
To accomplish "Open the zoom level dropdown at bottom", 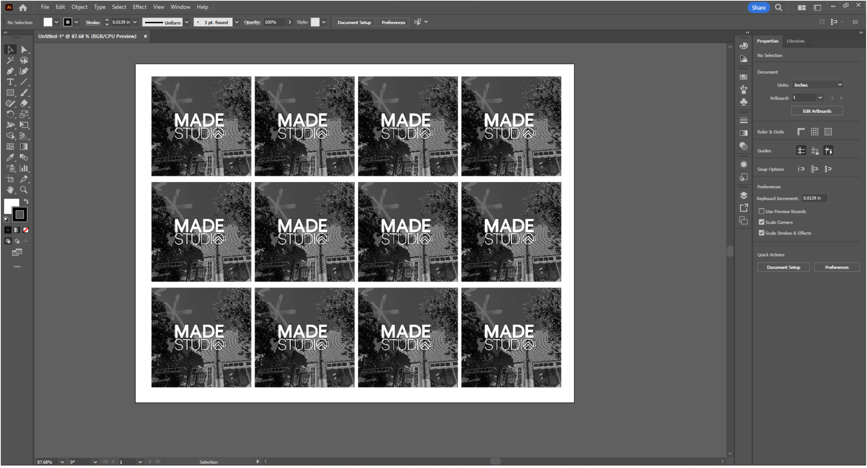I will pos(62,462).
